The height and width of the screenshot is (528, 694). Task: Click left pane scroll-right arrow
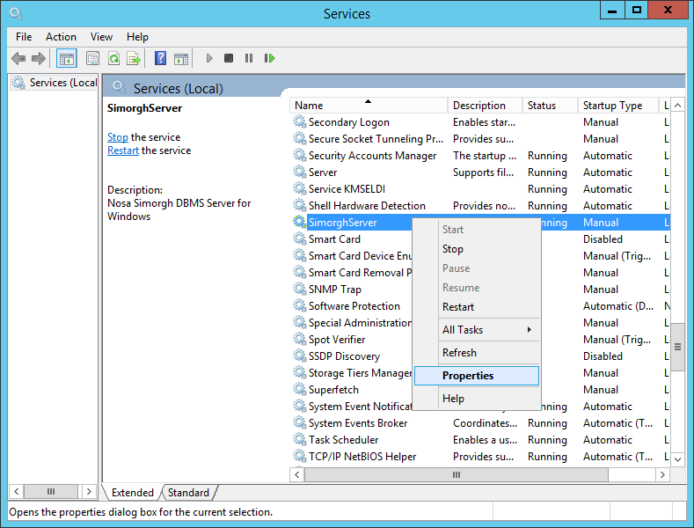pos(89,491)
